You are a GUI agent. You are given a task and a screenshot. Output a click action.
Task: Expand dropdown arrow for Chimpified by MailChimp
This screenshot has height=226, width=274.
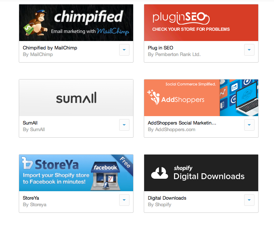[124, 50]
